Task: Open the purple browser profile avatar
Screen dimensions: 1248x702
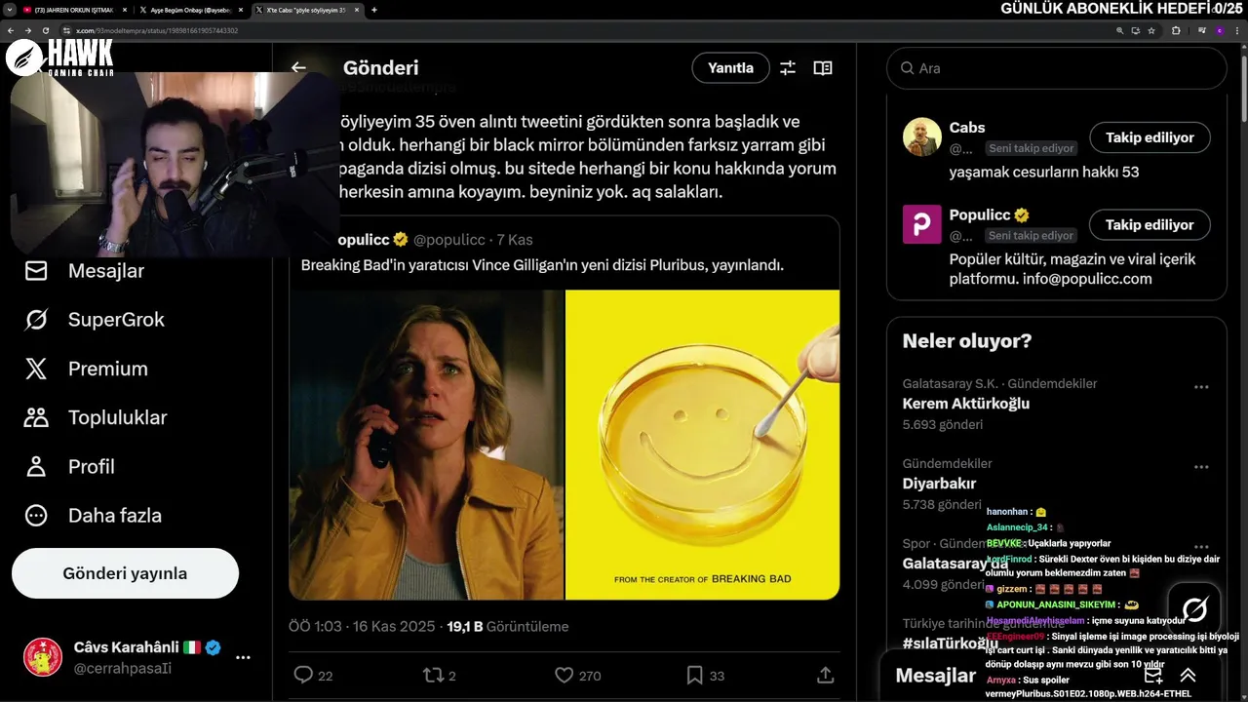Action: (1219, 30)
